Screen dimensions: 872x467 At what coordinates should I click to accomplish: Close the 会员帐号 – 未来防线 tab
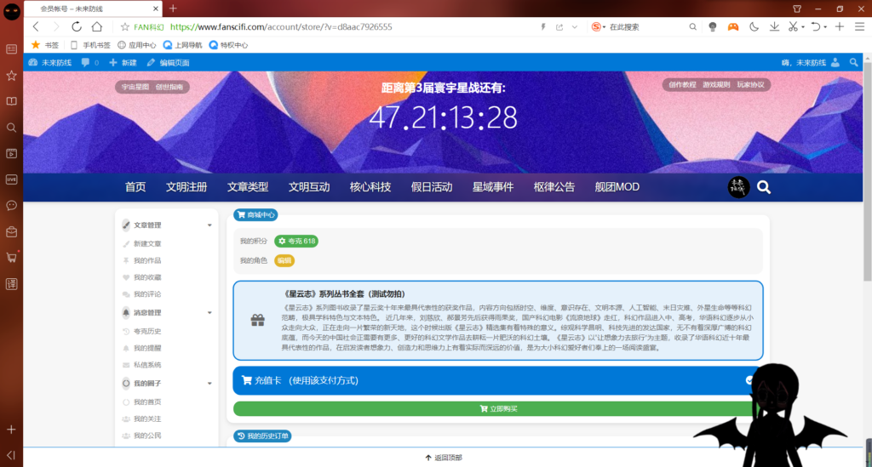[156, 9]
